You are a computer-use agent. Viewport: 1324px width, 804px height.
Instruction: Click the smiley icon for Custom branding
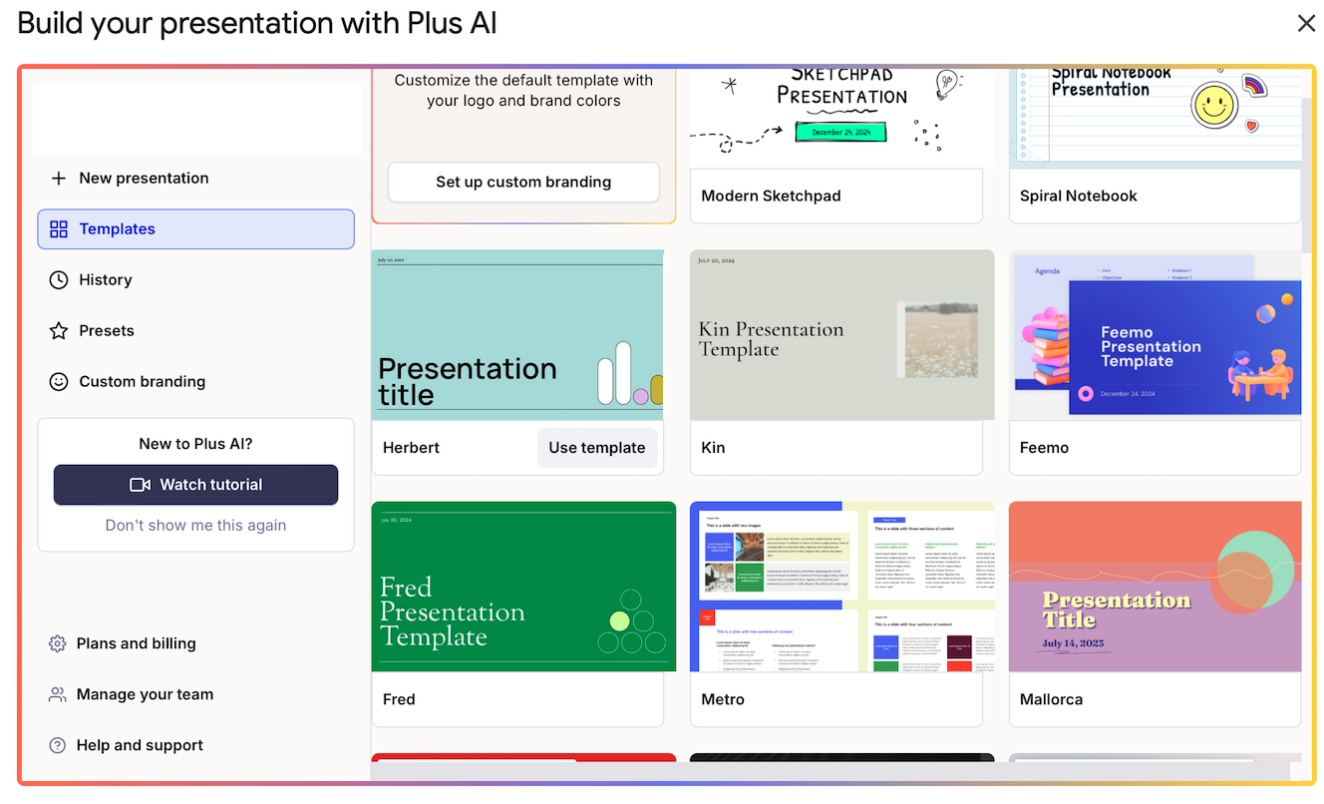coord(59,381)
